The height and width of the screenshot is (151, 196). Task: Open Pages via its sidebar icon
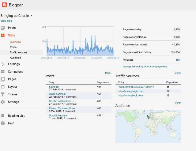click(x=3, y=79)
